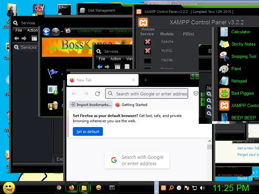
Task: Click Import bookmarks in Firefox bookmarks bar
Action: coord(91,104)
